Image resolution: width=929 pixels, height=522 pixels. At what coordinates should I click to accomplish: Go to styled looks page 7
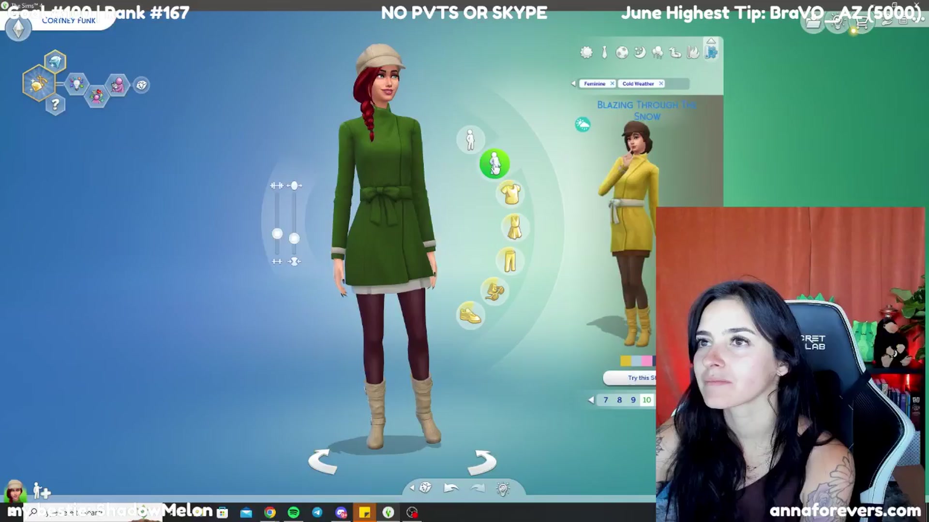pos(605,400)
